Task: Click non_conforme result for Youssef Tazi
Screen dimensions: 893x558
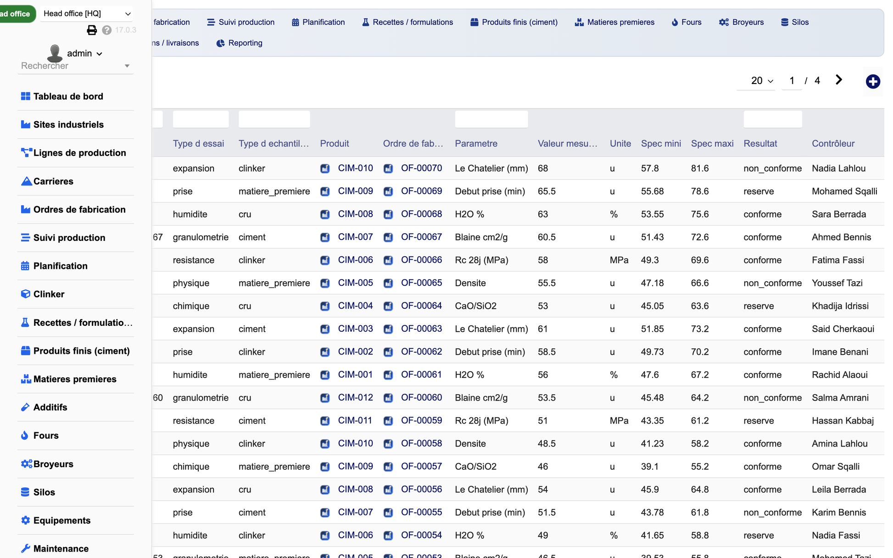Action: point(773,283)
